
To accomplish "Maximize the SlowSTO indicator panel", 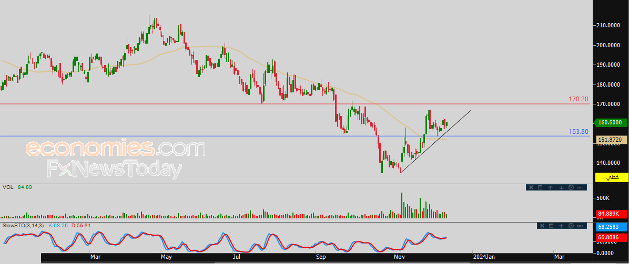I will (x=551, y=226).
